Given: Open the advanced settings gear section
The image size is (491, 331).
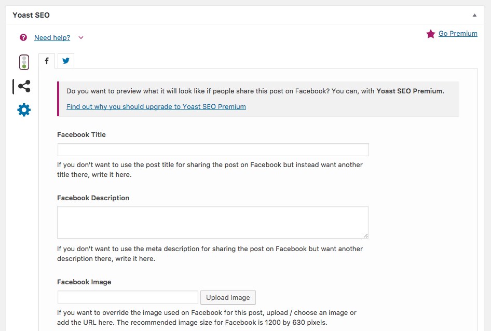Looking at the screenshot, I should click(24, 110).
